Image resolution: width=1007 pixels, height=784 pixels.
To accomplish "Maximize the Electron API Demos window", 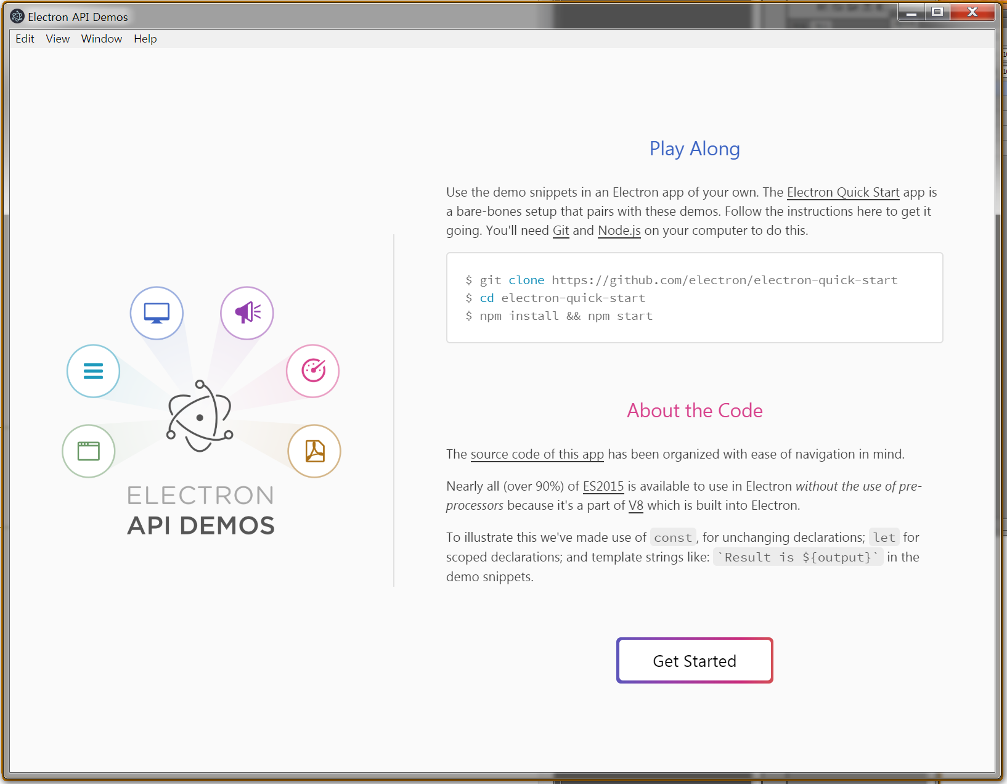I will pos(937,12).
